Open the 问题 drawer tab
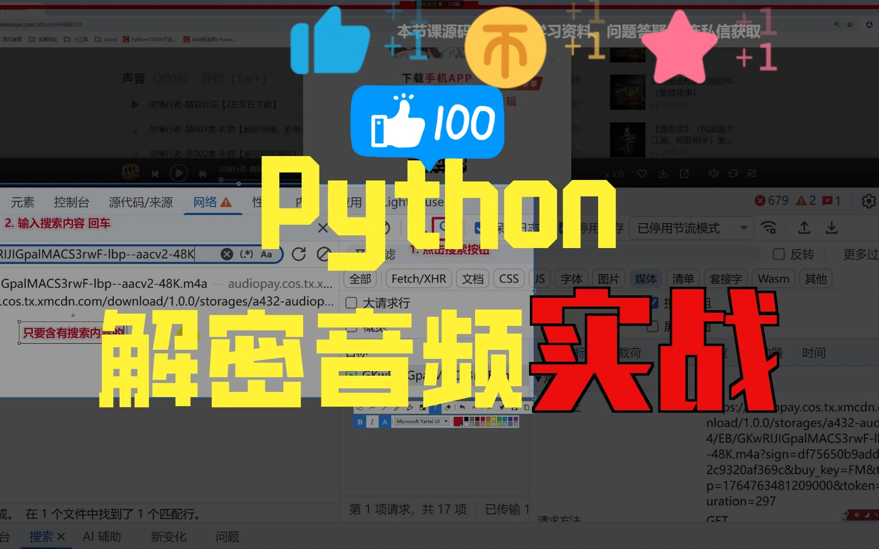The width and height of the screenshot is (879, 549). (227, 536)
